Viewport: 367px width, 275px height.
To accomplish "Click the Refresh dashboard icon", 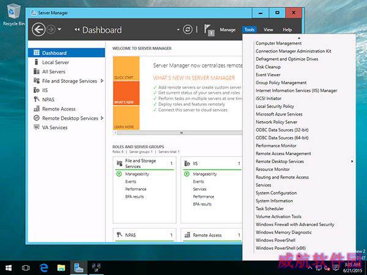I will [188, 29].
